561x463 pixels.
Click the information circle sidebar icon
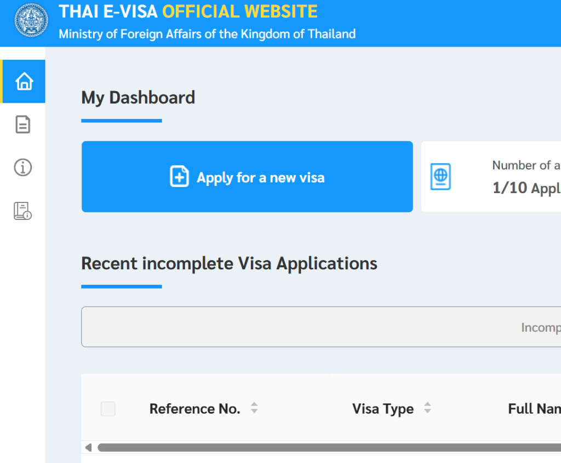click(x=22, y=167)
